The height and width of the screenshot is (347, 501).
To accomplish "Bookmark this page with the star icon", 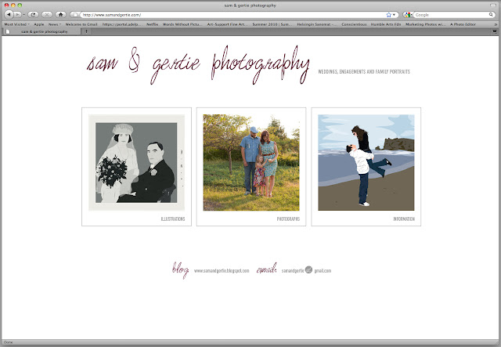I will pyautogui.click(x=389, y=15).
